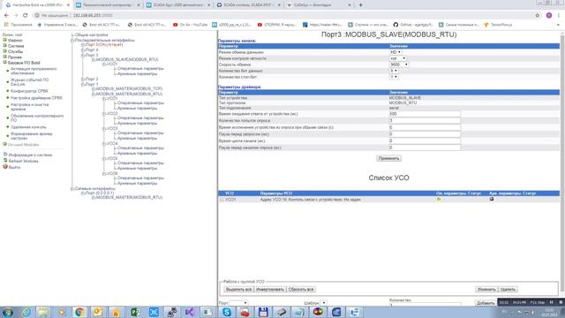Viewport: 565px width, 318px height.
Task: Open the Chrome profile avatar icon
Action: click(549, 16)
